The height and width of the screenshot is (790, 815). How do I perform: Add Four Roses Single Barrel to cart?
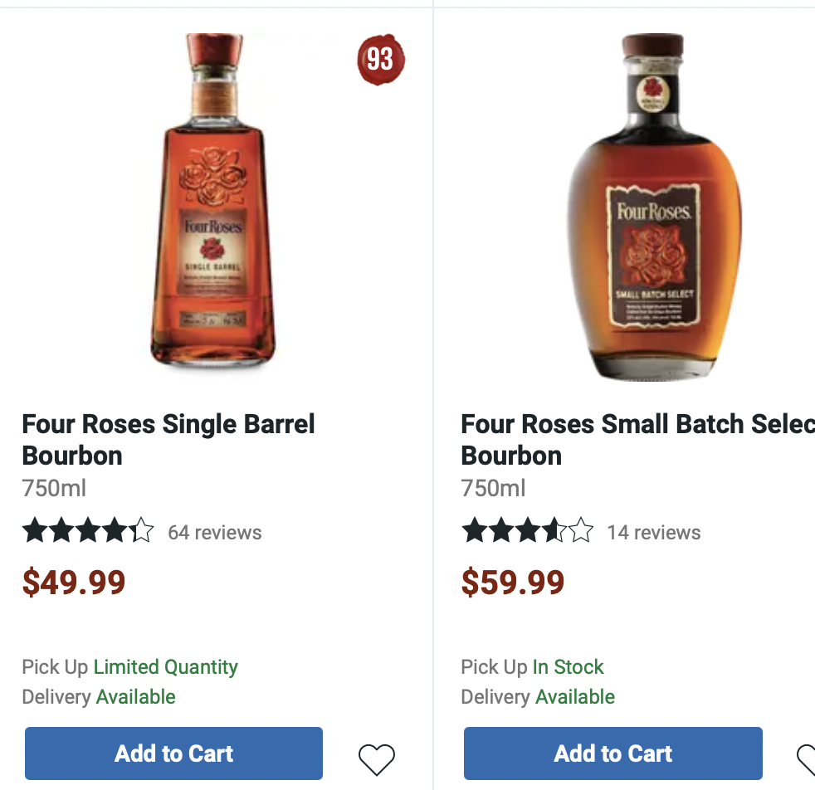pyautogui.click(x=173, y=753)
